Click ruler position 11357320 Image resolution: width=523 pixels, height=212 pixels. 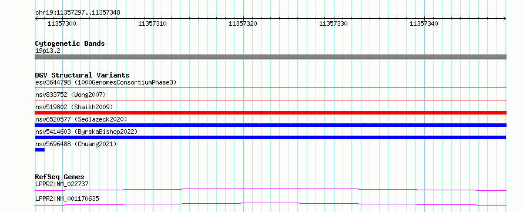click(x=243, y=23)
